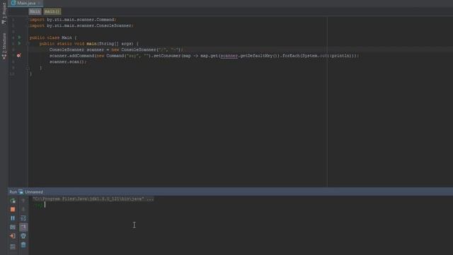Click the java.exe command line text
Viewport: 453px width, 255px height.
pos(93,199)
